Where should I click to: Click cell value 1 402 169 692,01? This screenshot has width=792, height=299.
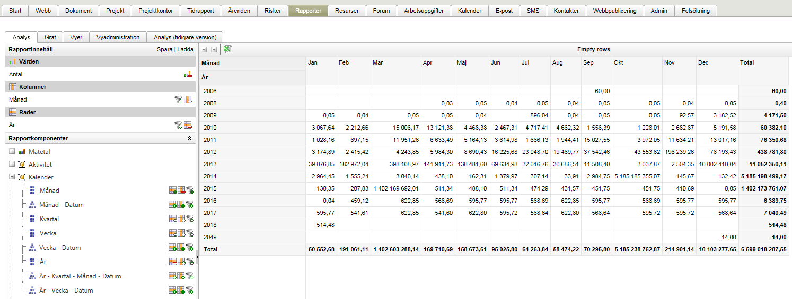point(396,188)
